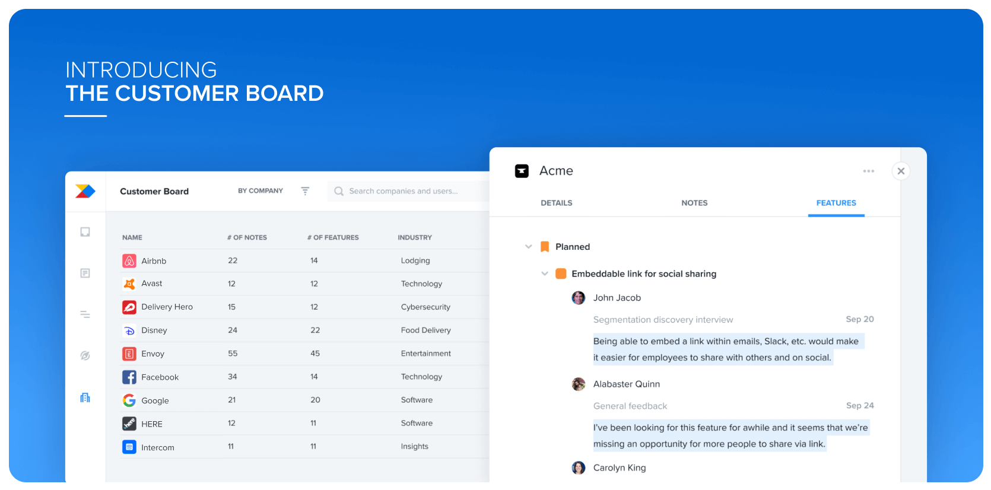Open the three-dot menu in Acme panel
Viewport: 991px width, 490px height.
(x=869, y=171)
